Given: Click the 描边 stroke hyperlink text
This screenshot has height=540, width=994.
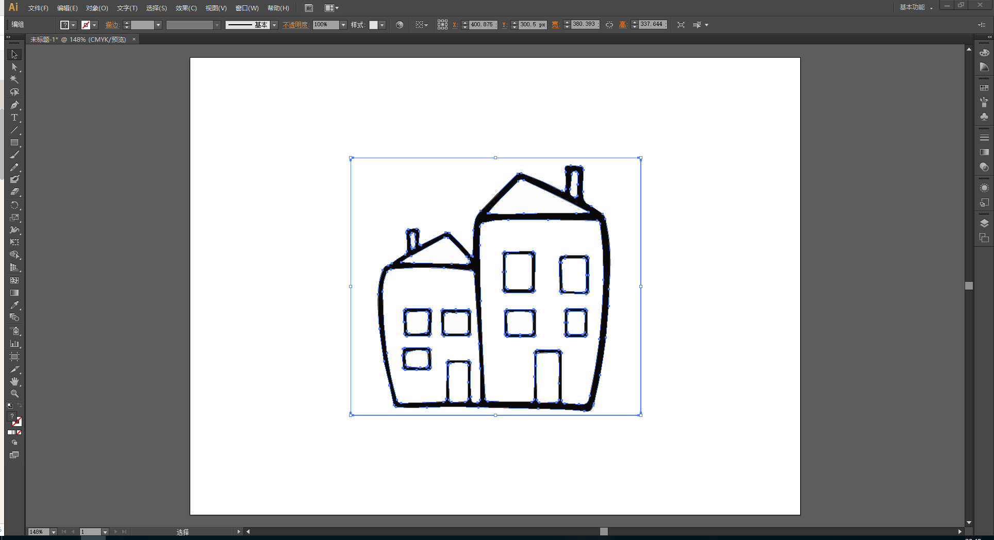Looking at the screenshot, I should [112, 24].
